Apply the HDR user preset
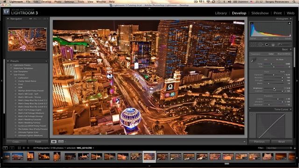The width and height of the screenshot is (299, 168). 21,87
